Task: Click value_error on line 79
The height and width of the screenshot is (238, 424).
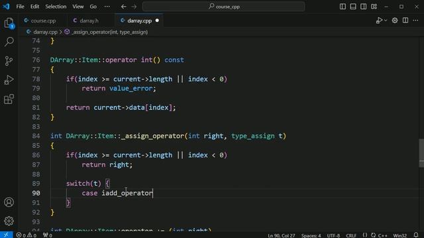Action: point(131,89)
